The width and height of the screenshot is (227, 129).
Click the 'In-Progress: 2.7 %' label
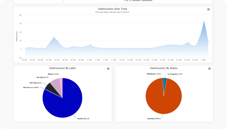[x=175, y=74]
